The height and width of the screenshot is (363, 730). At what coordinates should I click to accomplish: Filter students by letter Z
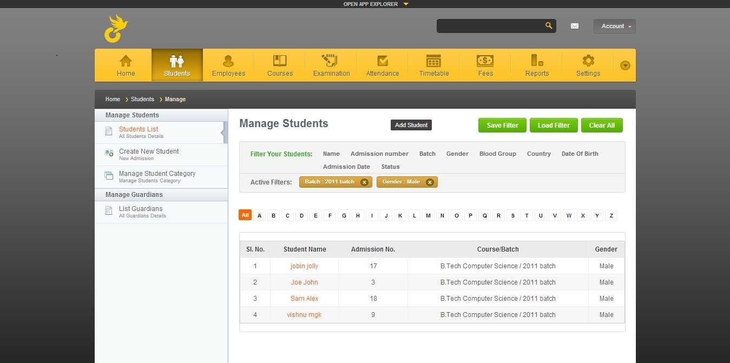click(x=611, y=215)
